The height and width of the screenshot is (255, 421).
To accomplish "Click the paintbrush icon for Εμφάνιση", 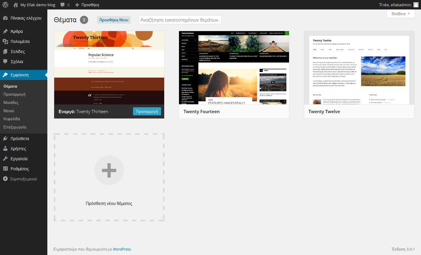I will pyautogui.click(x=5, y=75).
